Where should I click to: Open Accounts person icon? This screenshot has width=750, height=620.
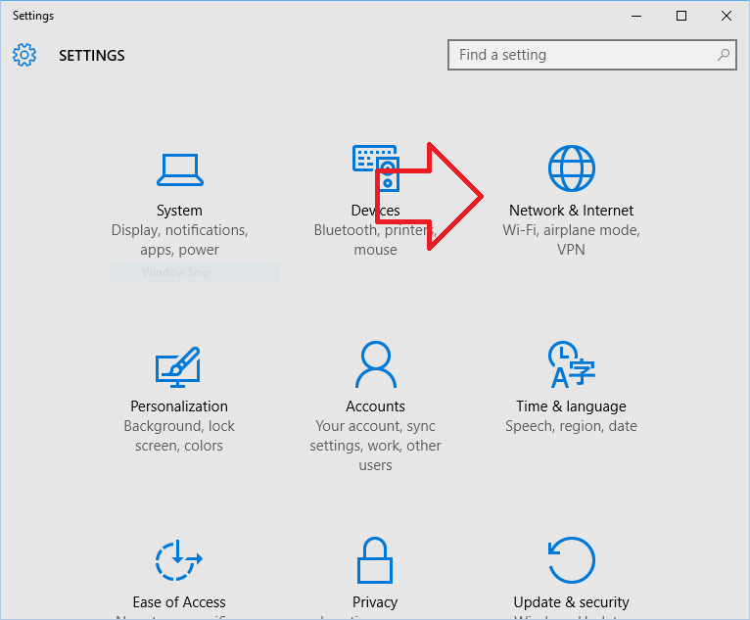[x=376, y=364]
